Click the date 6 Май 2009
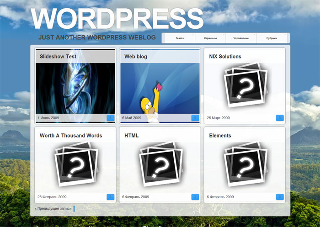Screen dimensions: 320x227 pyautogui.click(x=132, y=118)
